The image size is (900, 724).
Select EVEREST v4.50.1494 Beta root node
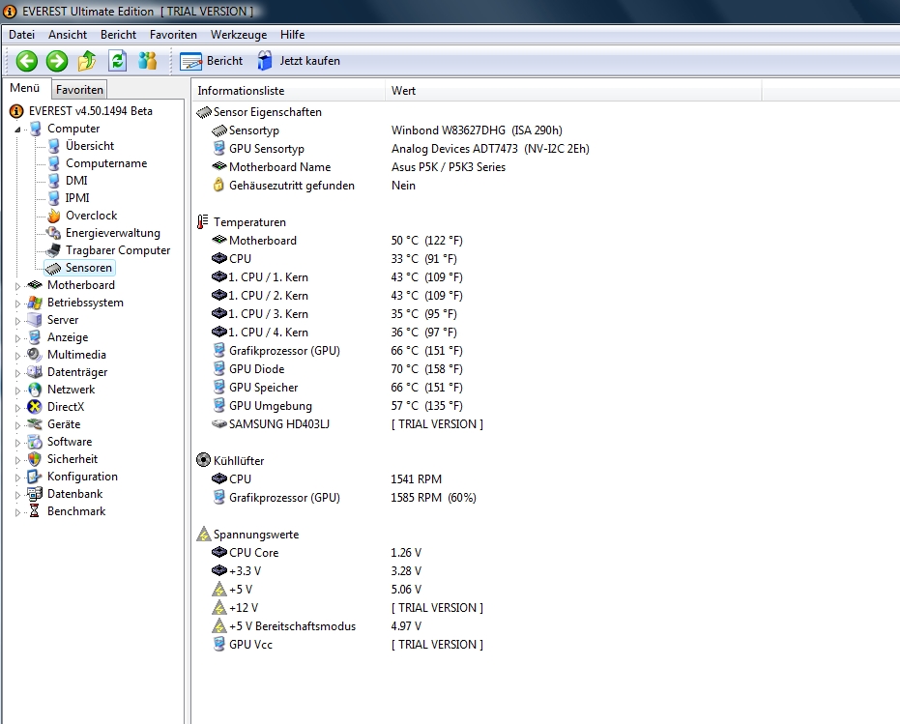(x=90, y=111)
